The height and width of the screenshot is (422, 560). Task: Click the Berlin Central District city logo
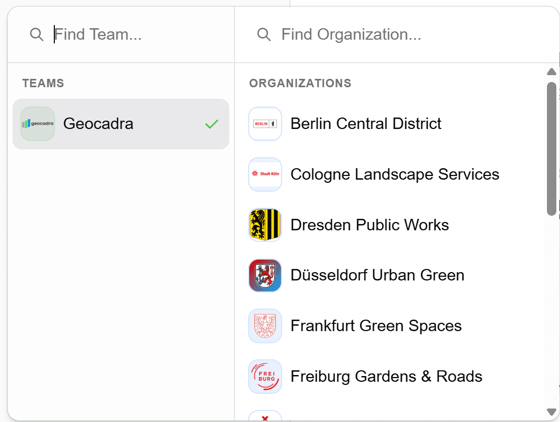click(265, 123)
